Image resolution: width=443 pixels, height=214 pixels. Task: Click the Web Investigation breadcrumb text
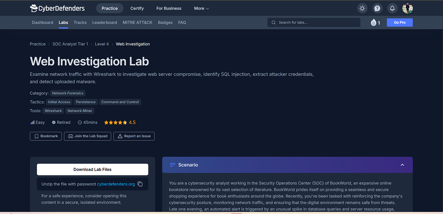coord(133,44)
